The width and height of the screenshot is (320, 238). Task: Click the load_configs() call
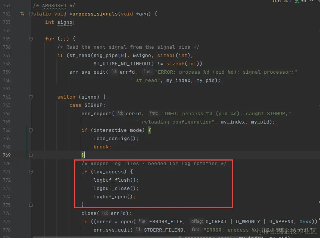(x=114, y=138)
